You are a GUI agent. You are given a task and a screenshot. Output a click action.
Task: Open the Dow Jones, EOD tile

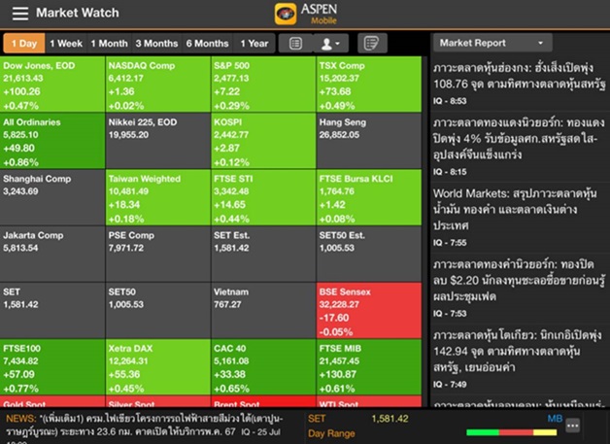click(x=52, y=85)
